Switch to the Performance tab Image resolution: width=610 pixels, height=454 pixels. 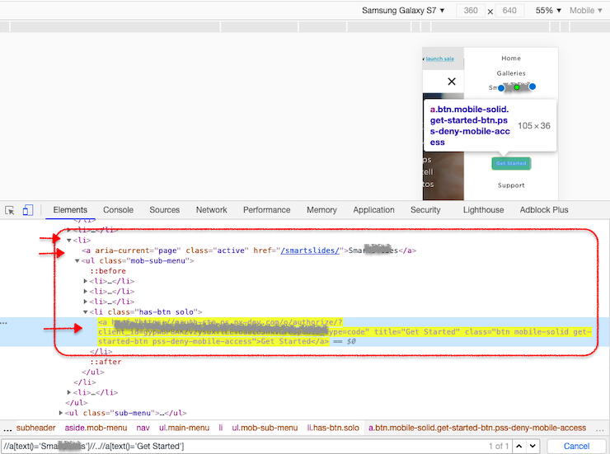point(267,210)
